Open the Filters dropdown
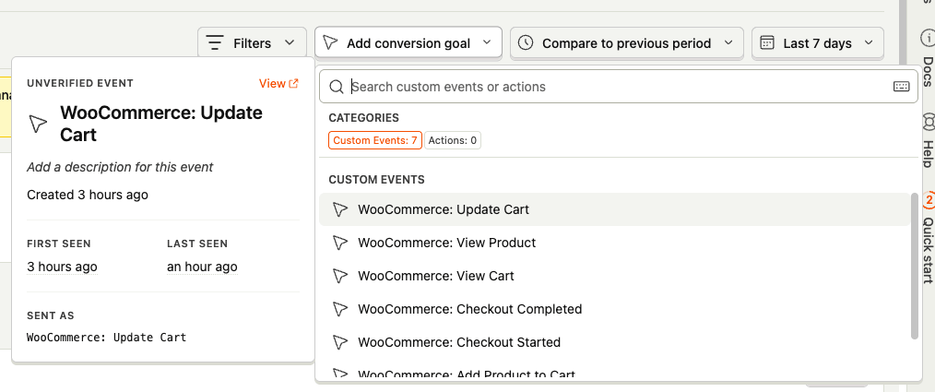The height and width of the screenshot is (392, 935). pyautogui.click(x=252, y=43)
